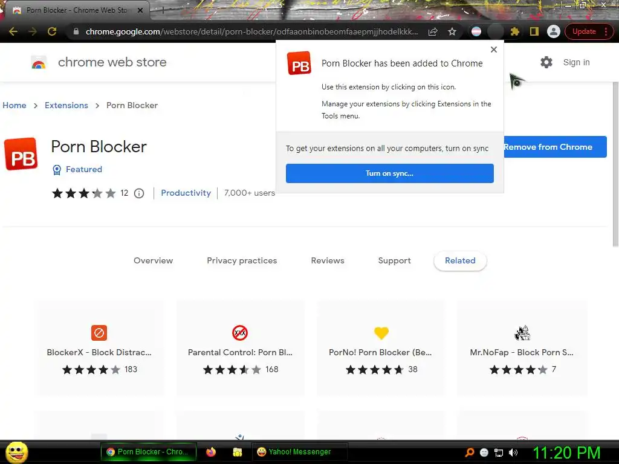Click the rating info circle icon
This screenshot has height=464, width=619.
(139, 193)
